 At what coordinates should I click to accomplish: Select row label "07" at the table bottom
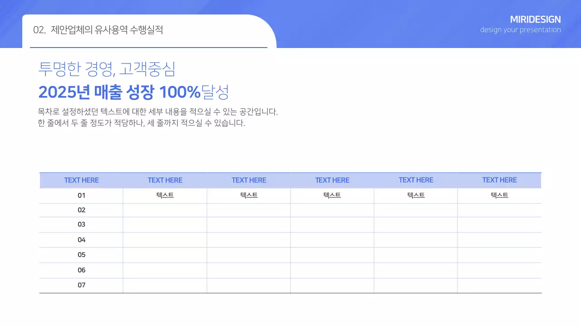(x=81, y=285)
